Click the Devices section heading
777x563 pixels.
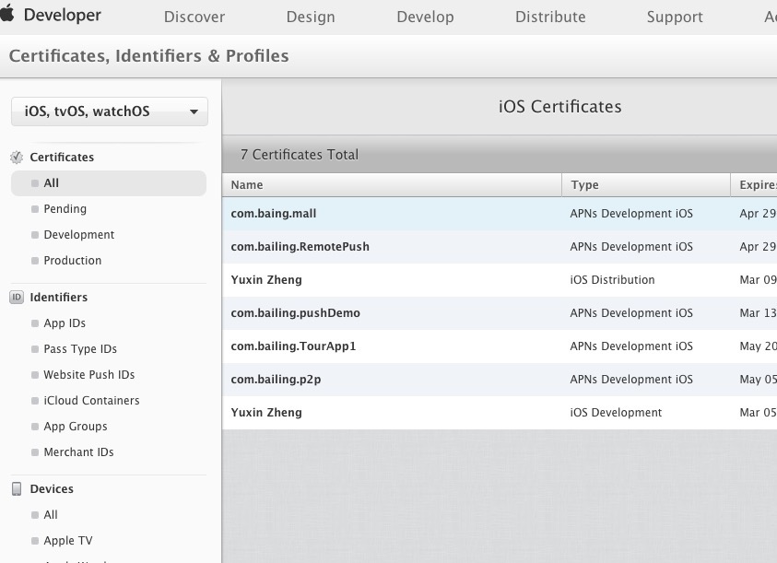(52, 489)
